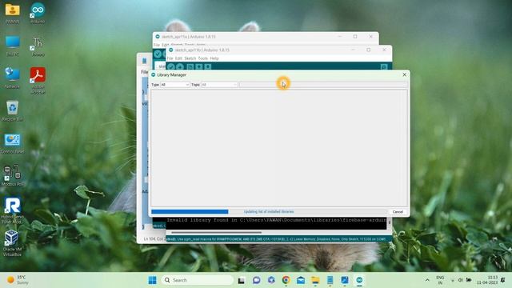Click the board info status bar text
Image resolution: width=512 pixels, height=288 pixels.
(x=276, y=239)
